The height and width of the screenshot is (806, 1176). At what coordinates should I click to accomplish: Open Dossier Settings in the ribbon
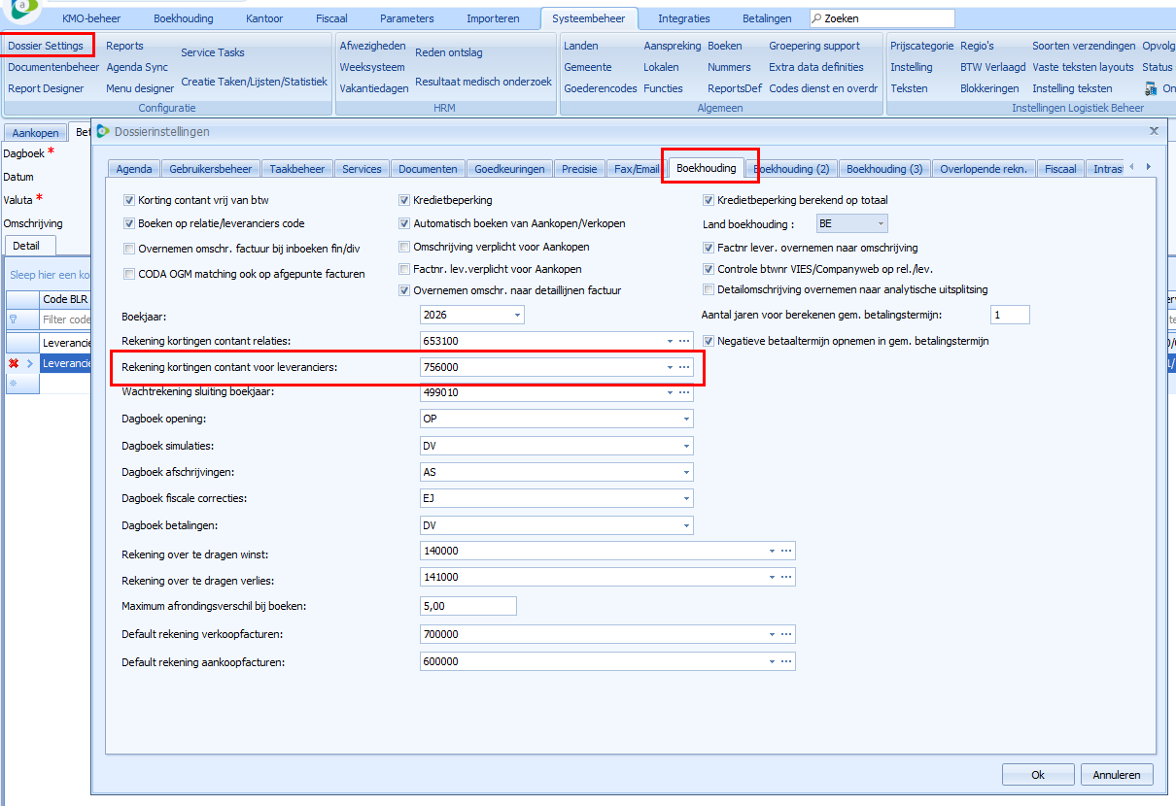click(46, 46)
